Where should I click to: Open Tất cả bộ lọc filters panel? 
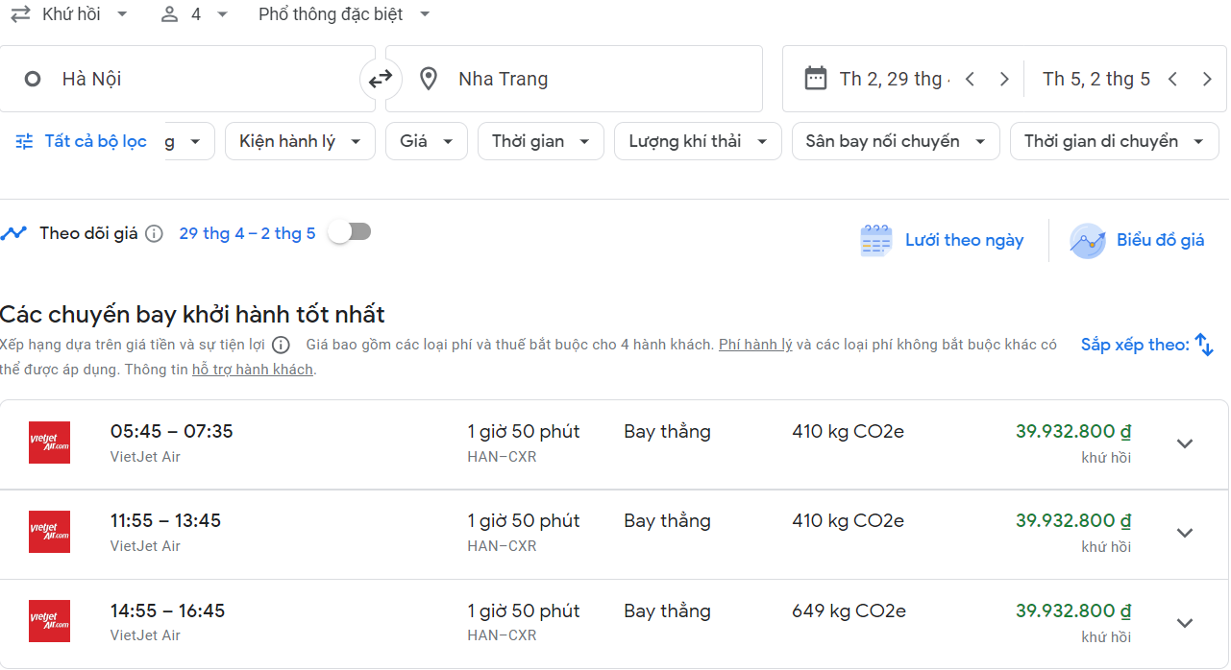coord(82,141)
